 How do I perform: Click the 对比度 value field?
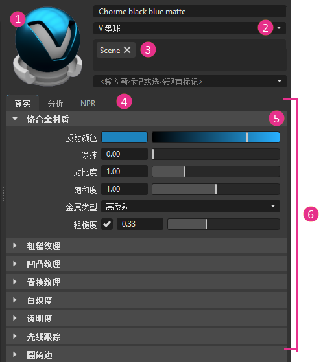125,172
